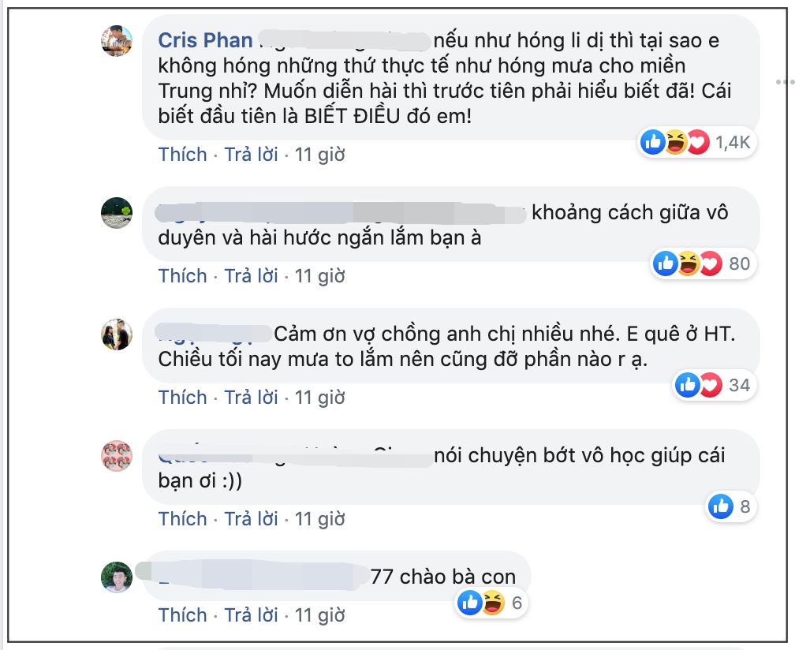The width and height of the screenshot is (795, 650).
Task: Click avatar of the "Cảm ơn vợ chồng" commenter
Action: (x=117, y=334)
